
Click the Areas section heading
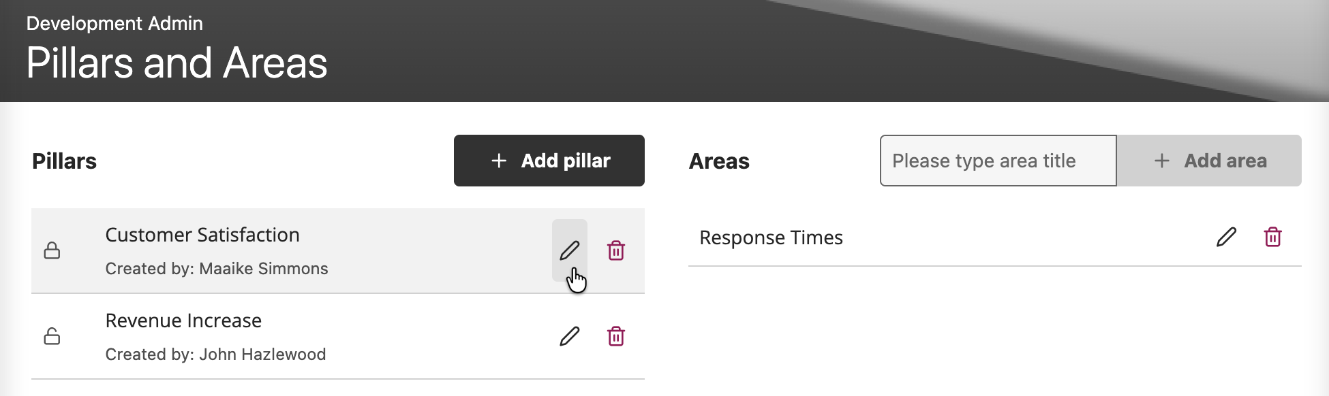tap(719, 161)
